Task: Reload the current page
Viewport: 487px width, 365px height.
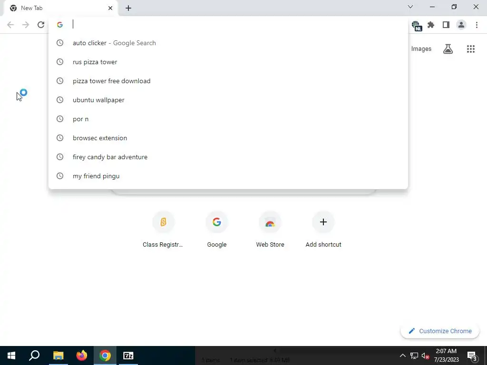Action: pos(41,25)
